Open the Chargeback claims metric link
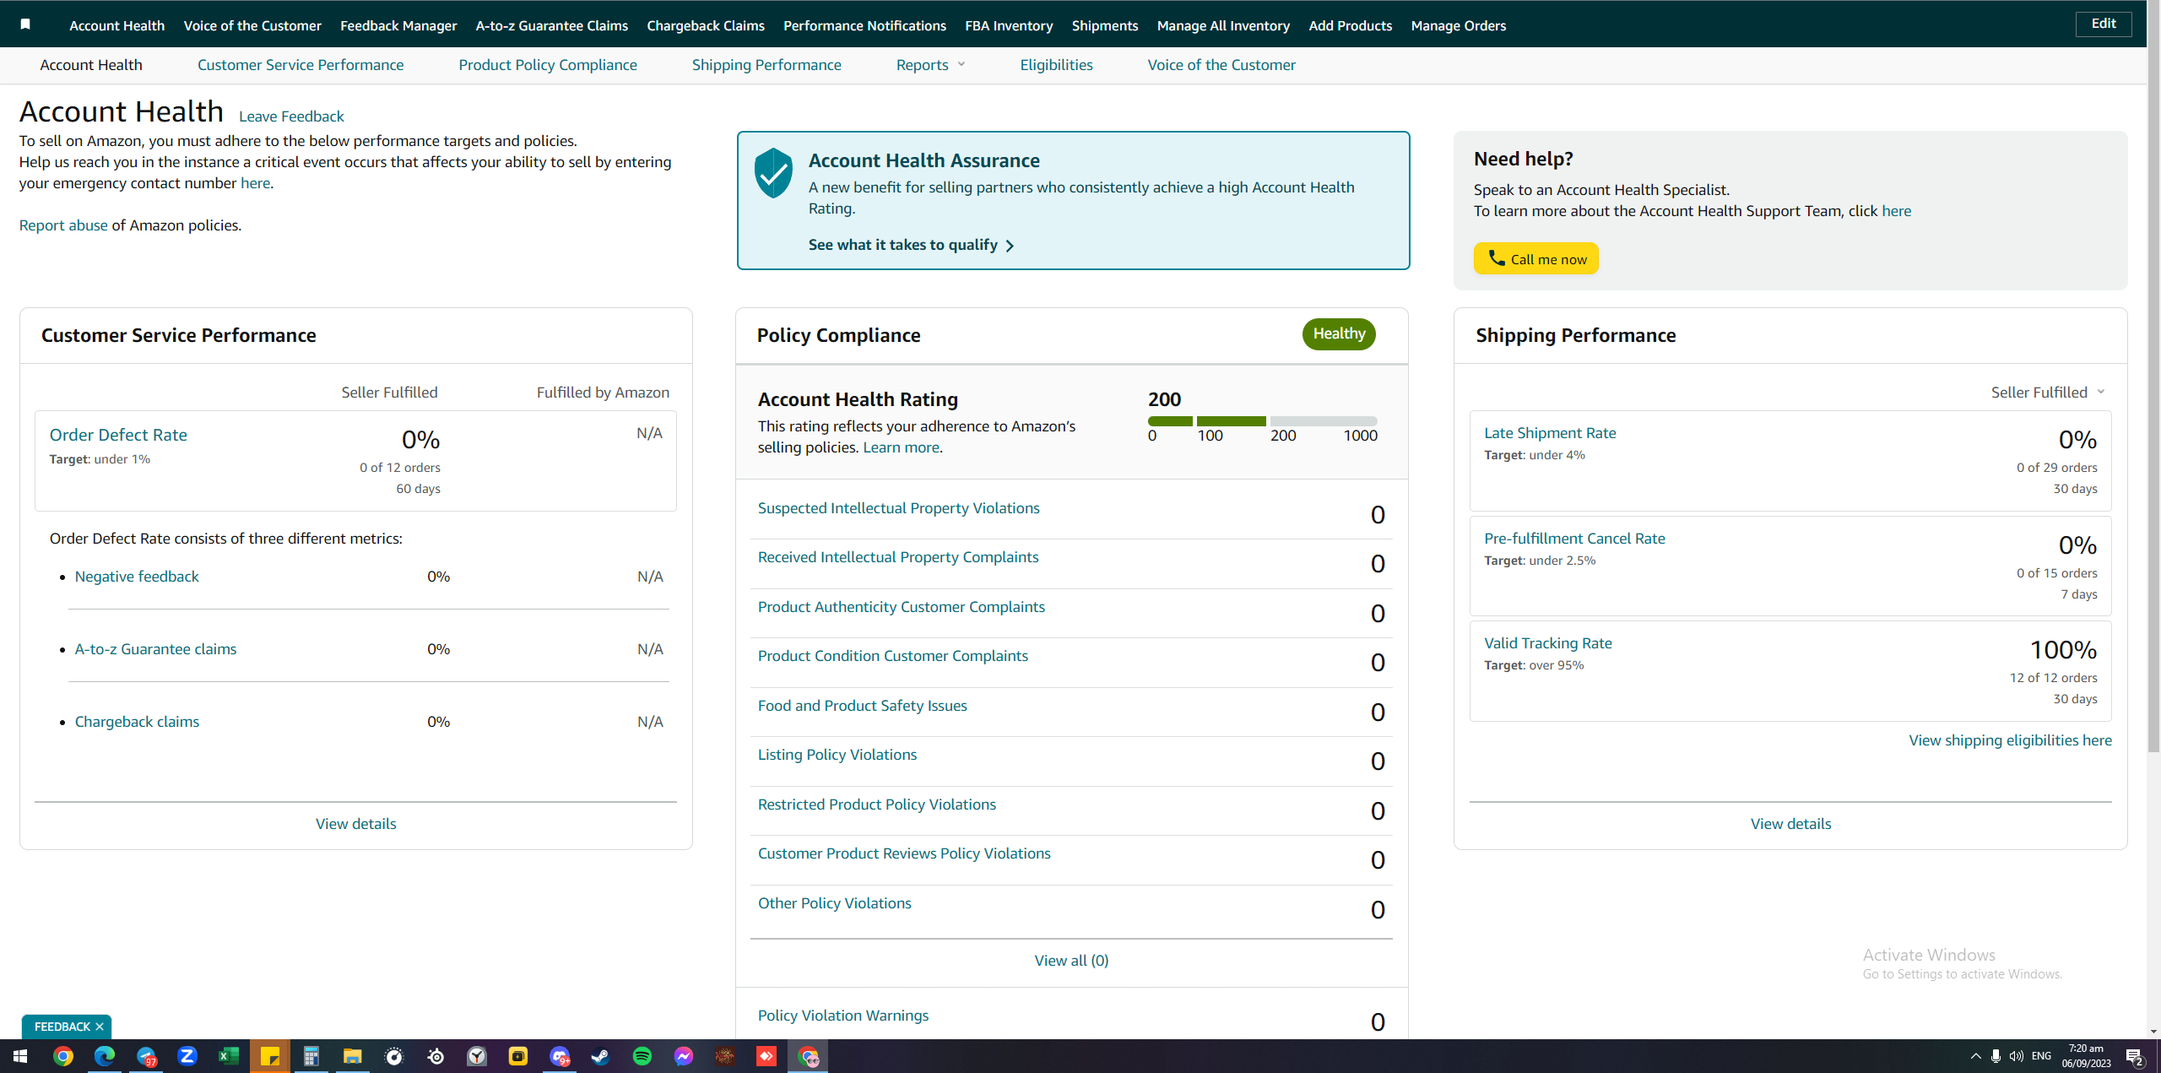 [137, 722]
